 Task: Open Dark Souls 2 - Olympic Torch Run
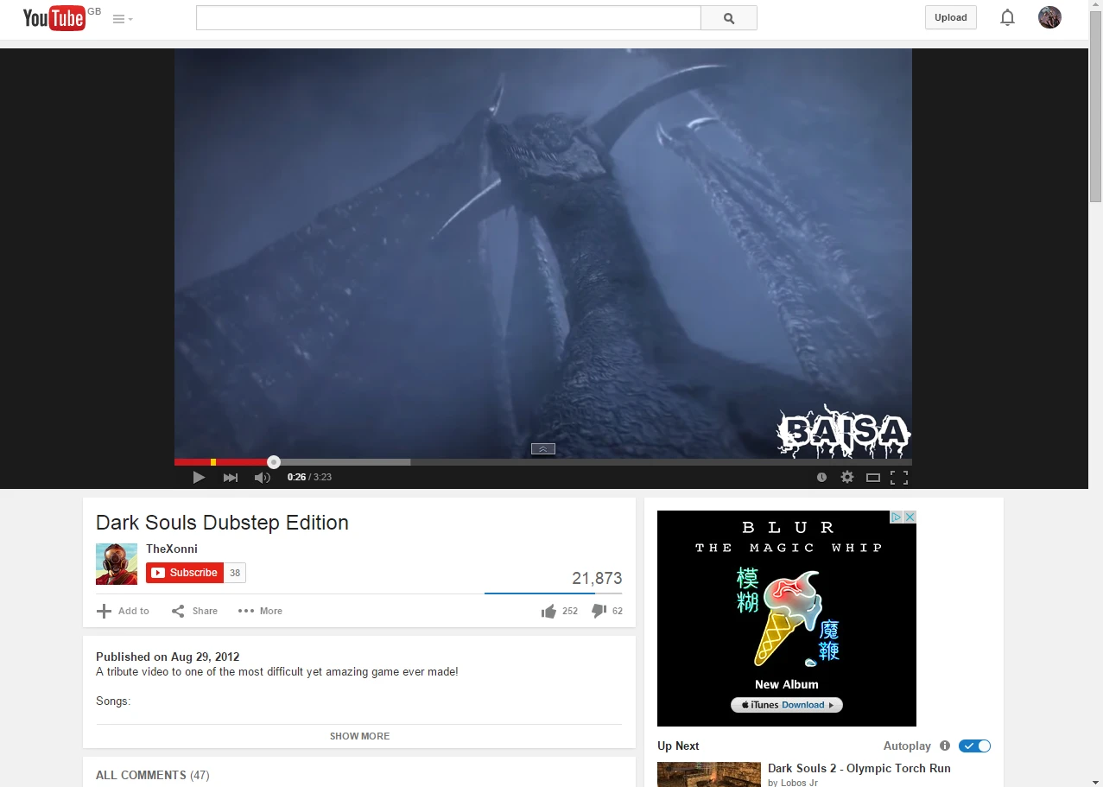pos(859,768)
